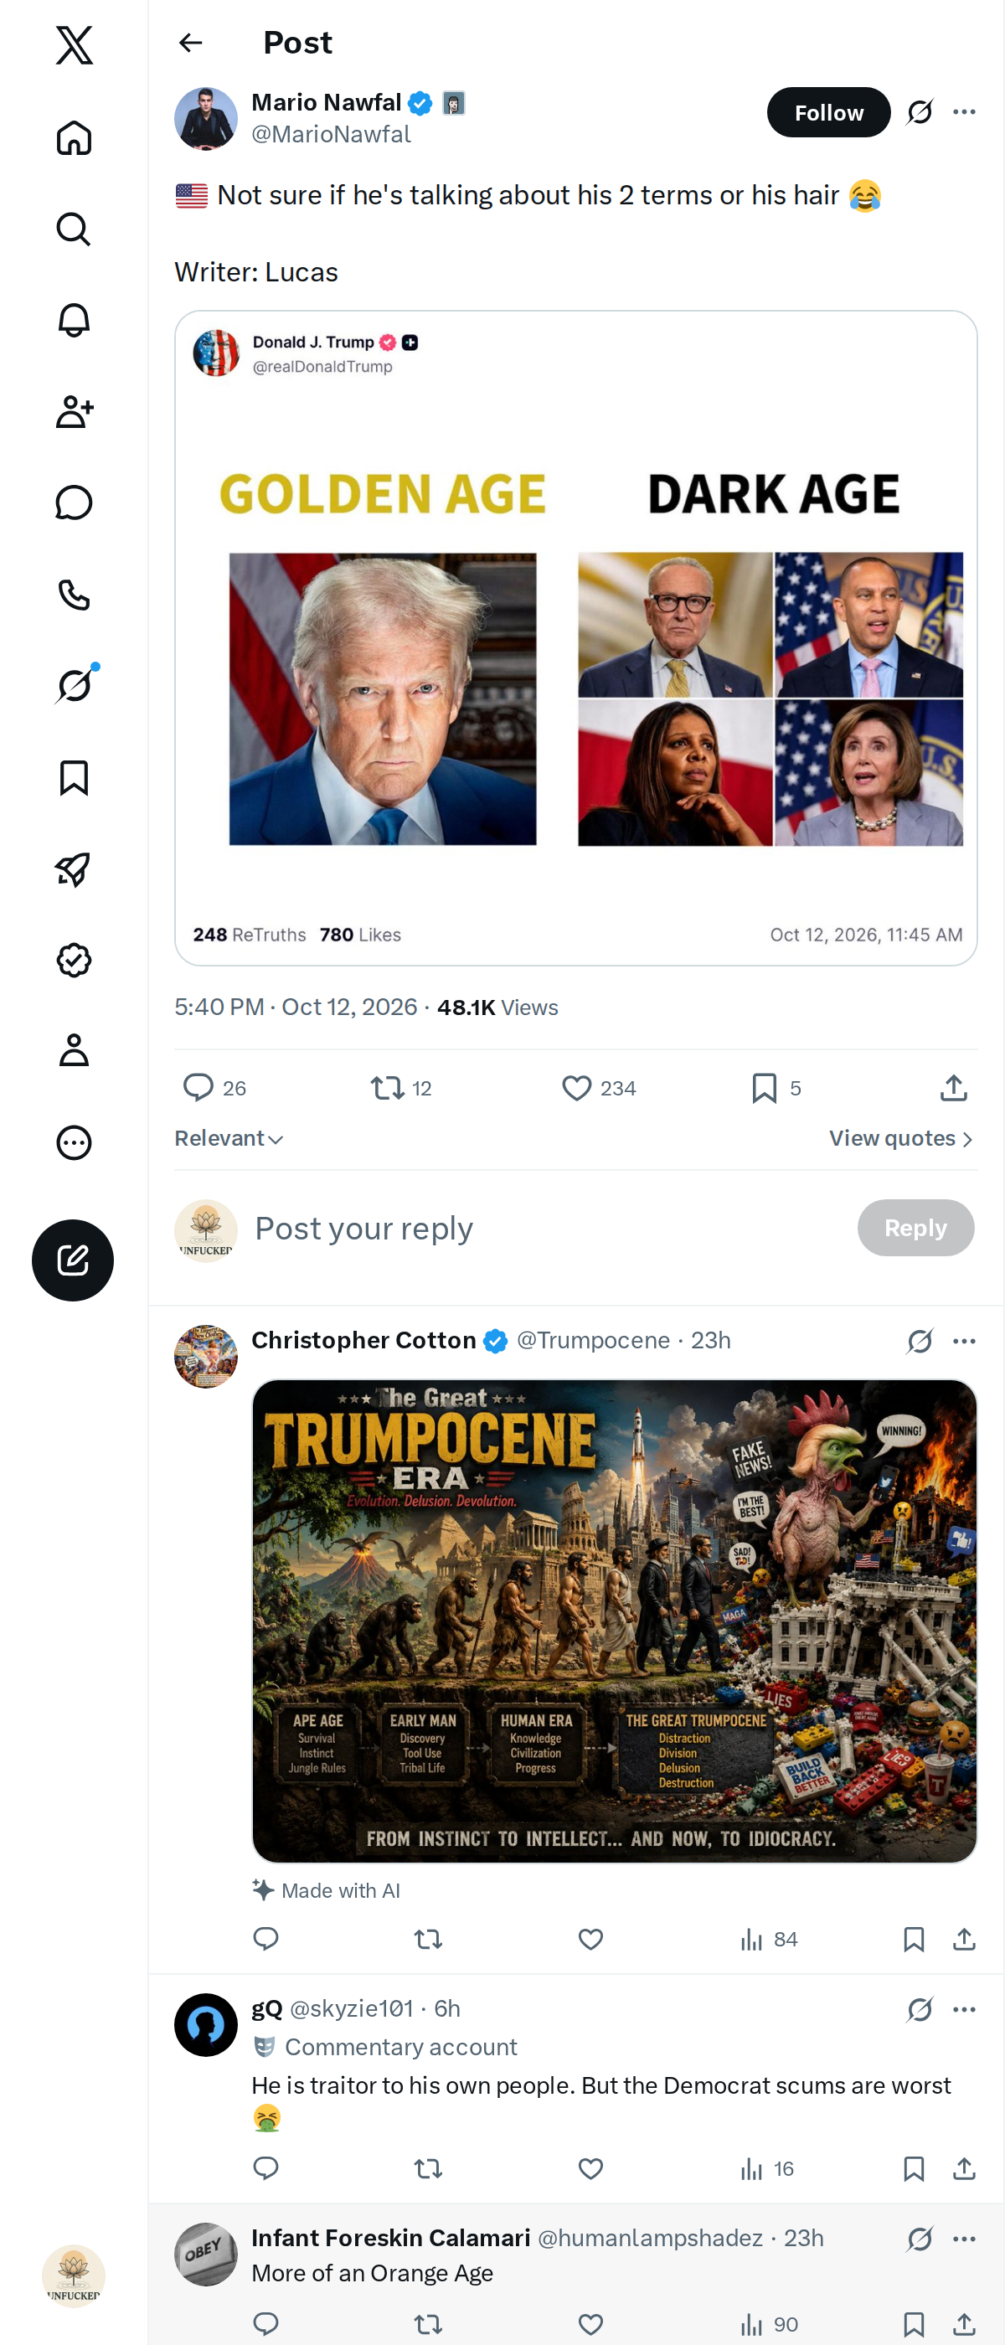The image size is (1005, 2345).
Task: Open the Home icon in sidebar
Action: 74,138
